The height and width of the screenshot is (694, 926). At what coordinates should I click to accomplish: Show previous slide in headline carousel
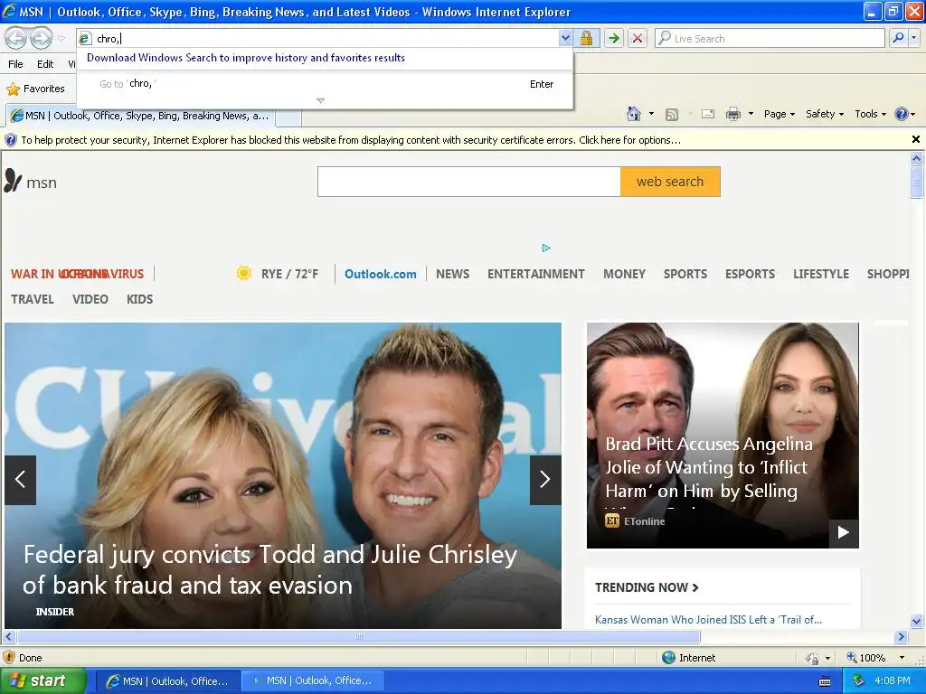pyautogui.click(x=20, y=480)
